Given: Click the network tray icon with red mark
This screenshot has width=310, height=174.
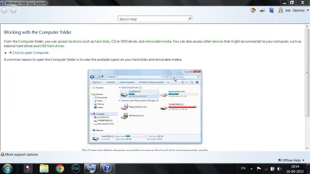Looking at the screenshot, I should (266, 169).
